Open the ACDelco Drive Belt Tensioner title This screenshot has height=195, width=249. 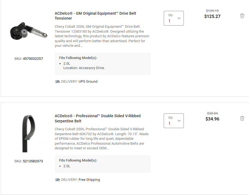95,16
